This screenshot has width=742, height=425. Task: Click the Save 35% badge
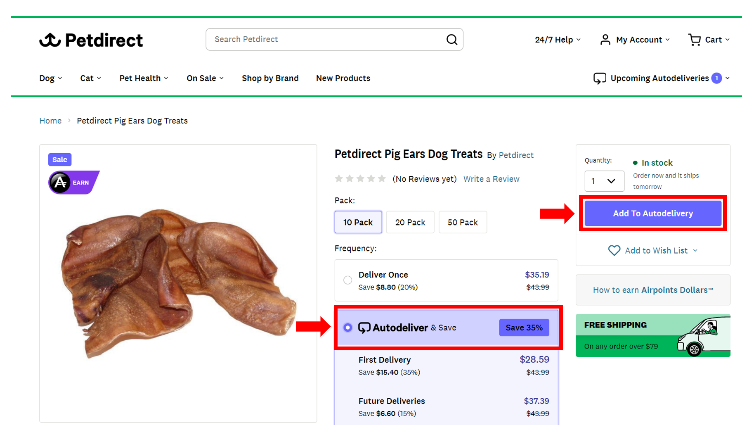click(524, 328)
